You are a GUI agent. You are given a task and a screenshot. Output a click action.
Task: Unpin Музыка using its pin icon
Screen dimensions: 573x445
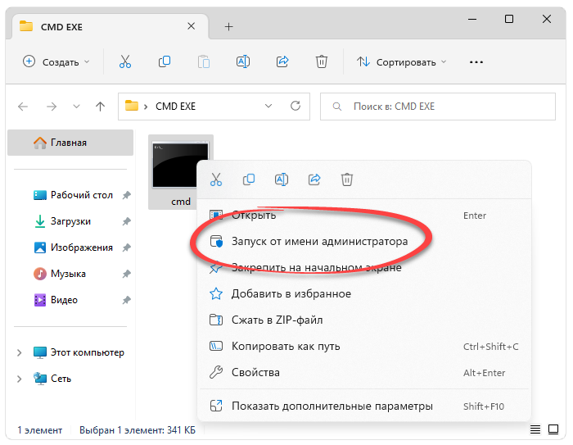126,274
